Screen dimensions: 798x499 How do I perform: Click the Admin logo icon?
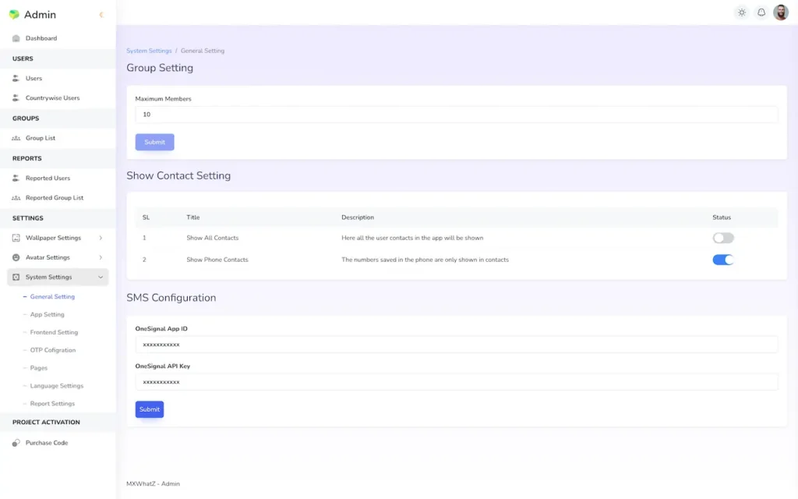14,14
